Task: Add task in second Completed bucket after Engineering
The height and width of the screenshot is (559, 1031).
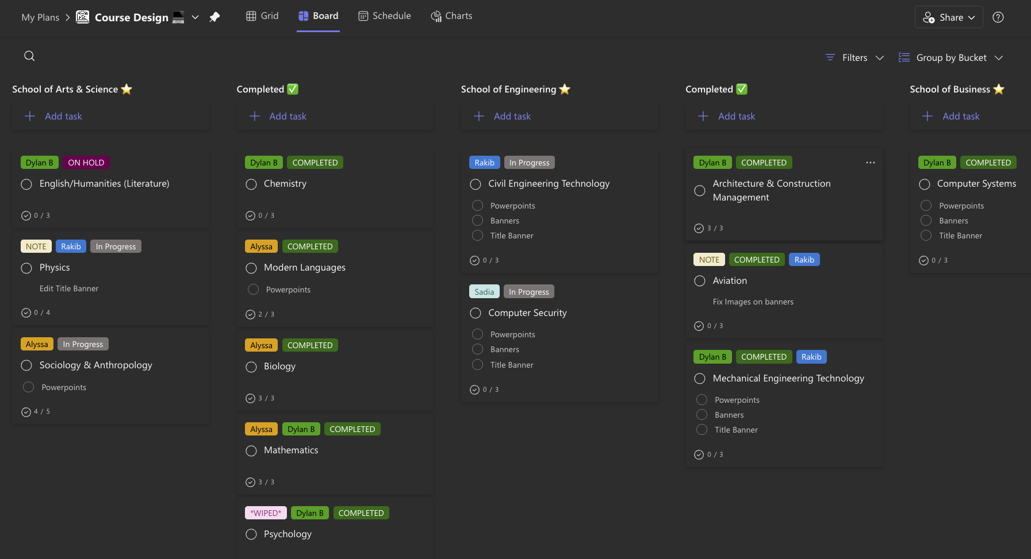Action: [x=784, y=116]
